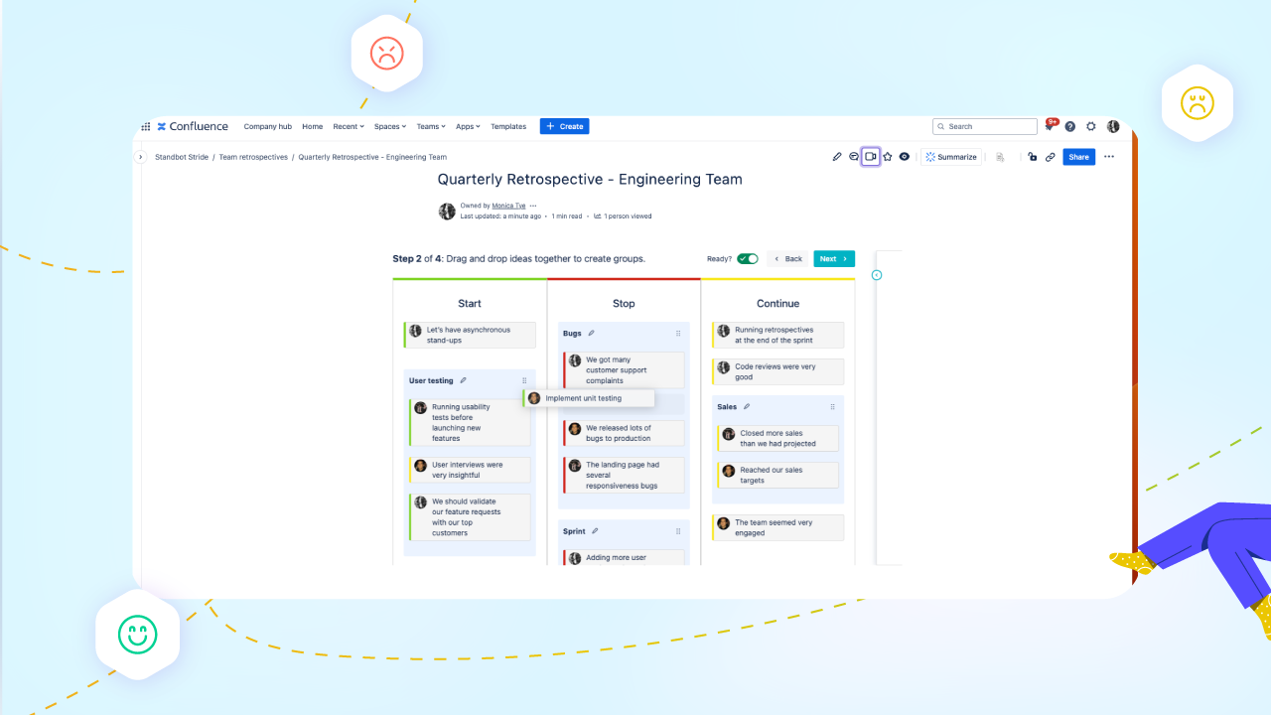Star this page as a favorite
Image resolution: width=1271 pixels, height=715 pixels.
click(x=887, y=156)
